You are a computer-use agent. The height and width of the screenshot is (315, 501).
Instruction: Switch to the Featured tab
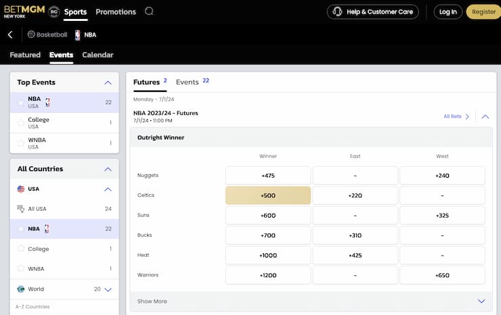click(x=25, y=55)
